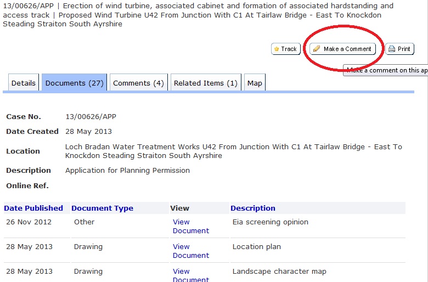Sort by Document Type column header
Screen dimensions: 428x282
point(102,208)
